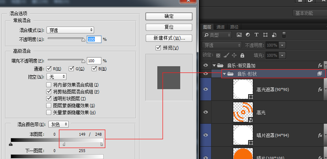Click fx icon on 唱片遮罩(94*94) layer
The width and height of the screenshot is (327, 159).
(x=320, y=135)
